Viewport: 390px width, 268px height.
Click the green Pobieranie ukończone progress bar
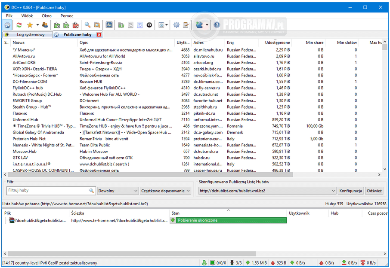click(x=231, y=220)
